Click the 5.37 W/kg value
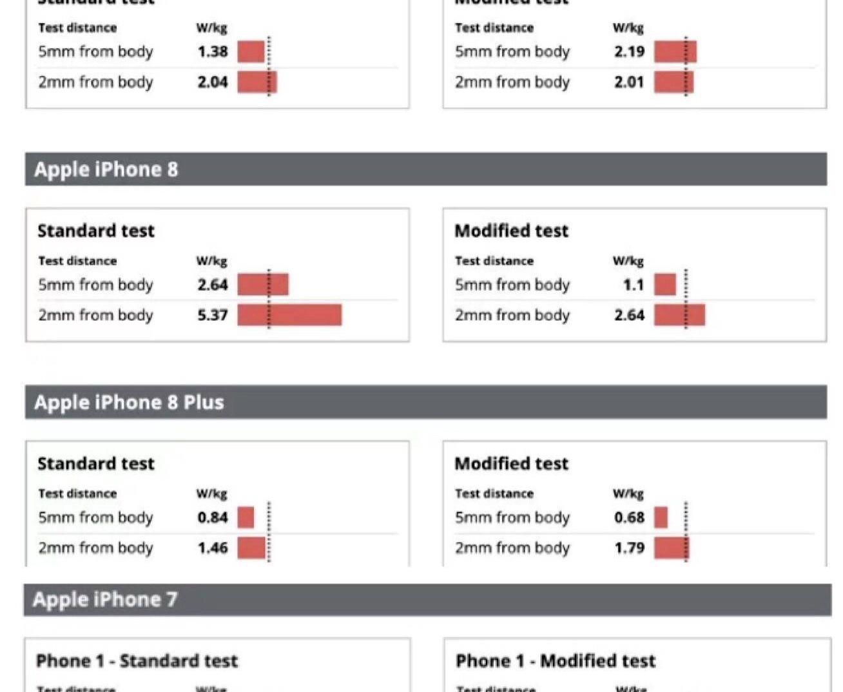The height and width of the screenshot is (692, 843). (213, 315)
